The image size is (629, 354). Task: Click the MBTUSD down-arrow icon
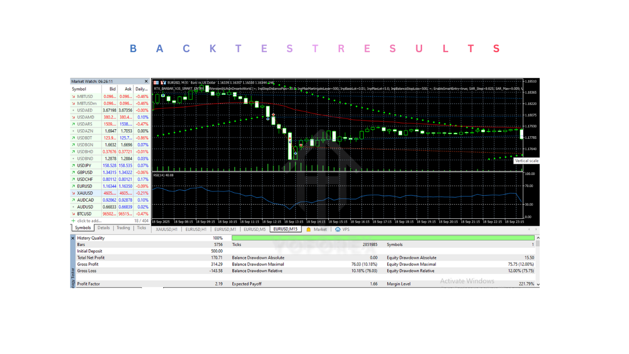pos(74,97)
